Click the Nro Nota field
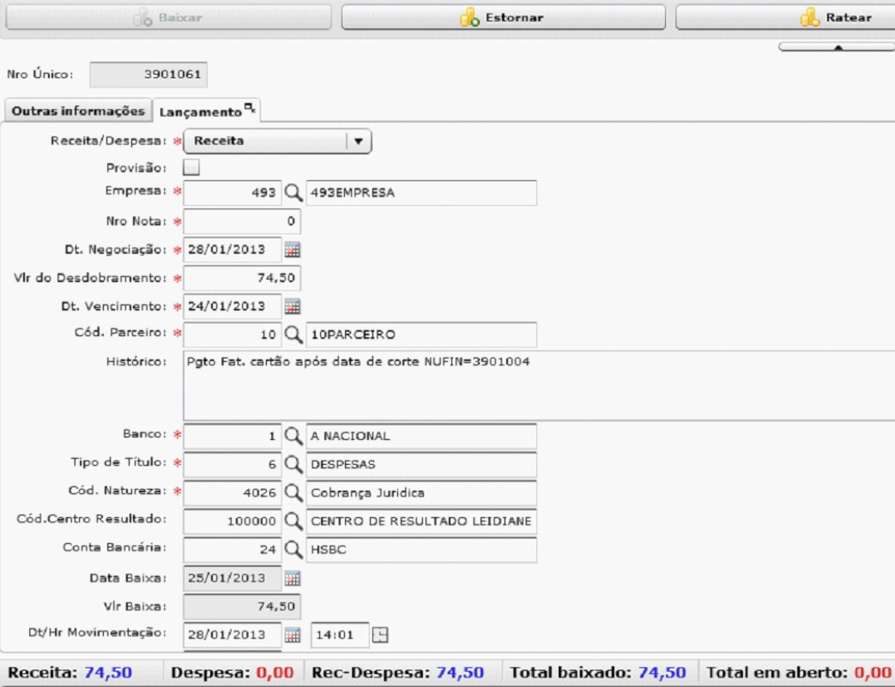This screenshot has height=687, width=895. pyautogui.click(x=242, y=220)
